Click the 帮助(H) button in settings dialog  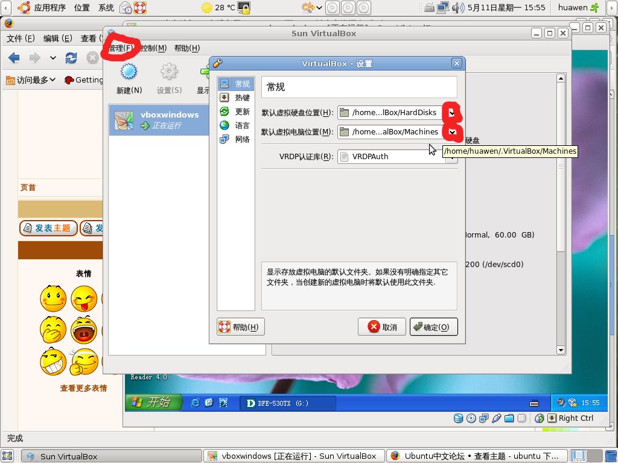tap(240, 327)
